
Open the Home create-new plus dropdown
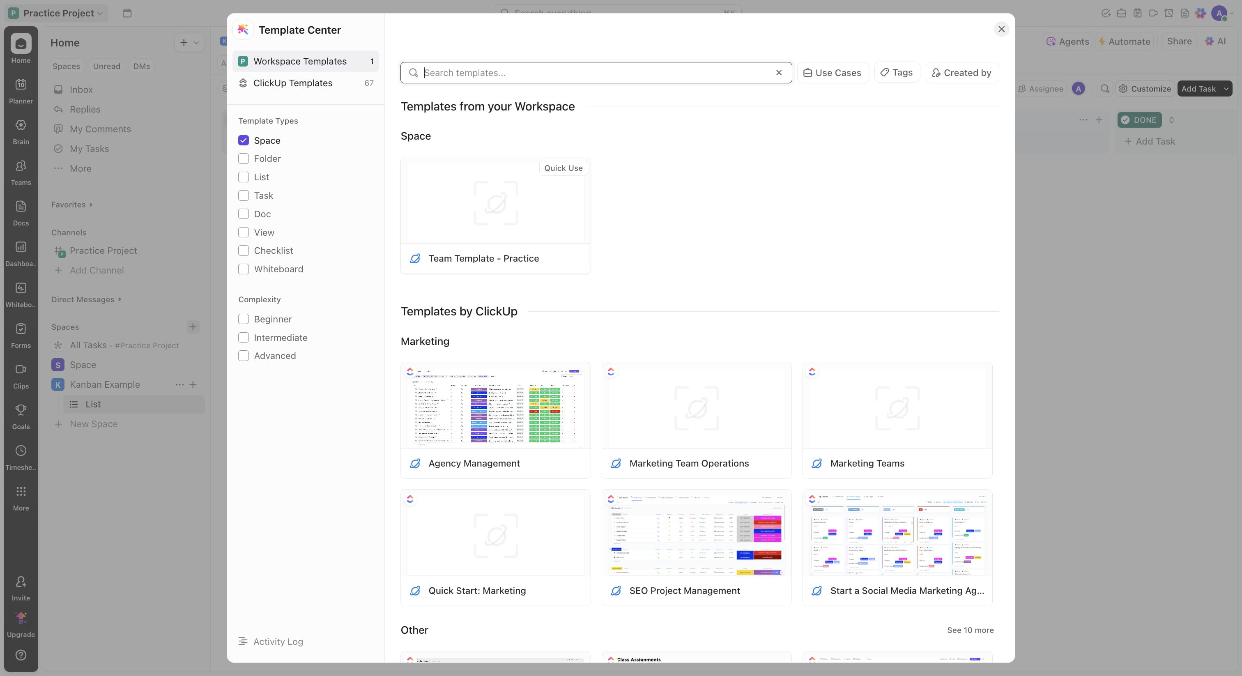[189, 42]
